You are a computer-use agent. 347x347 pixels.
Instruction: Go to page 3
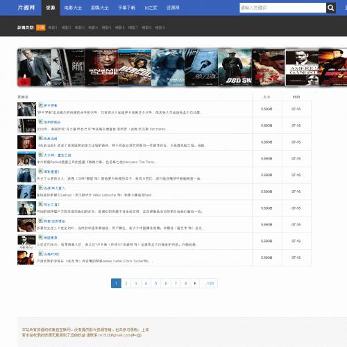(x=136, y=283)
